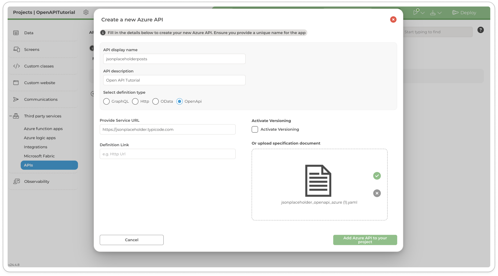Click the Cancel button

click(131, 240)
